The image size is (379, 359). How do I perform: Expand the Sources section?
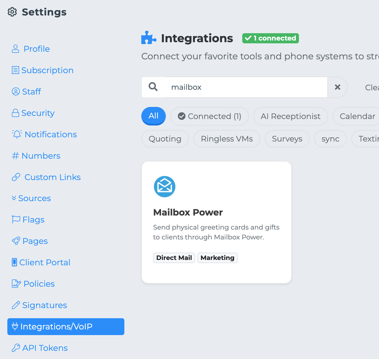click(31, 198)
